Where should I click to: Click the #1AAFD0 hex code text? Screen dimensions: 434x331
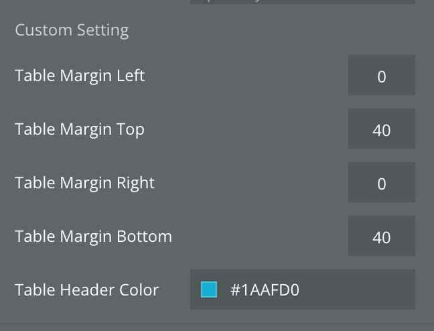coord(265,290)
